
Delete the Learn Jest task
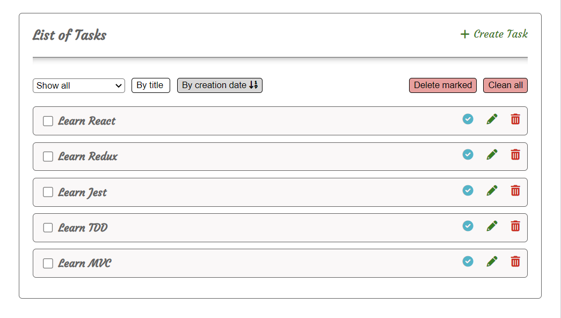515,190
